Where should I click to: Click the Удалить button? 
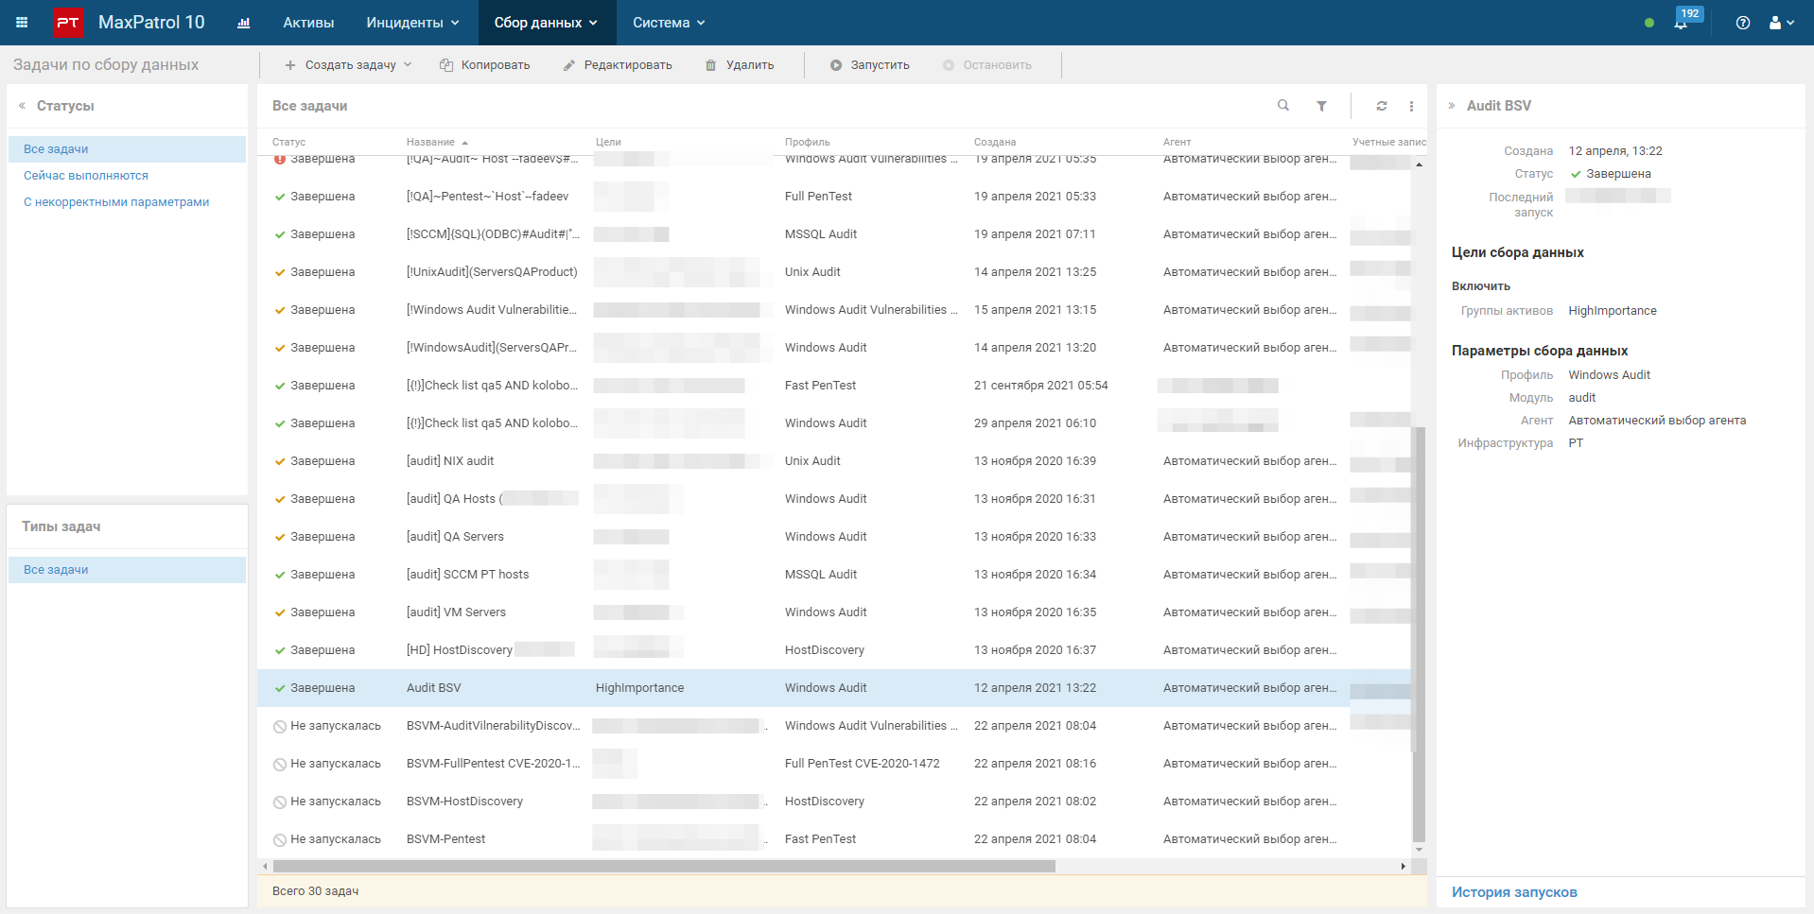(x=740, y=65)
